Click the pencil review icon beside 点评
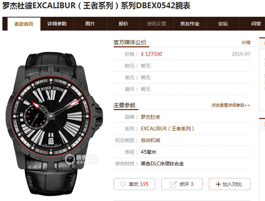The width and height of the screenshot is (265, 201). (174, 184)
